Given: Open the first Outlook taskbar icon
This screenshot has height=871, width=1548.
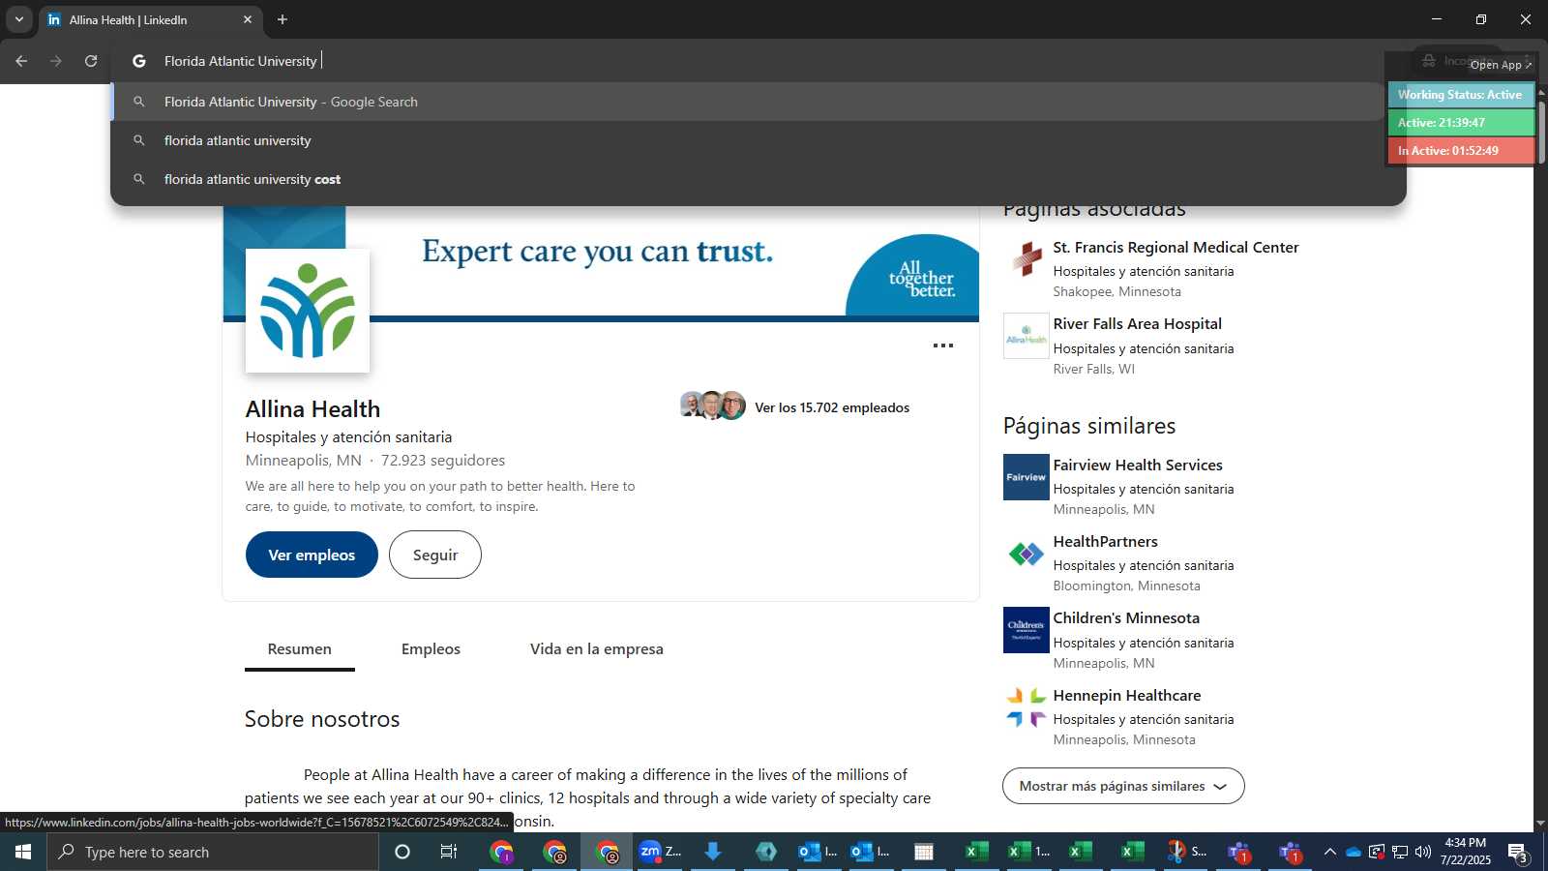Looking at the screenshot, I should pyautogui.click(x=819, y=852).
